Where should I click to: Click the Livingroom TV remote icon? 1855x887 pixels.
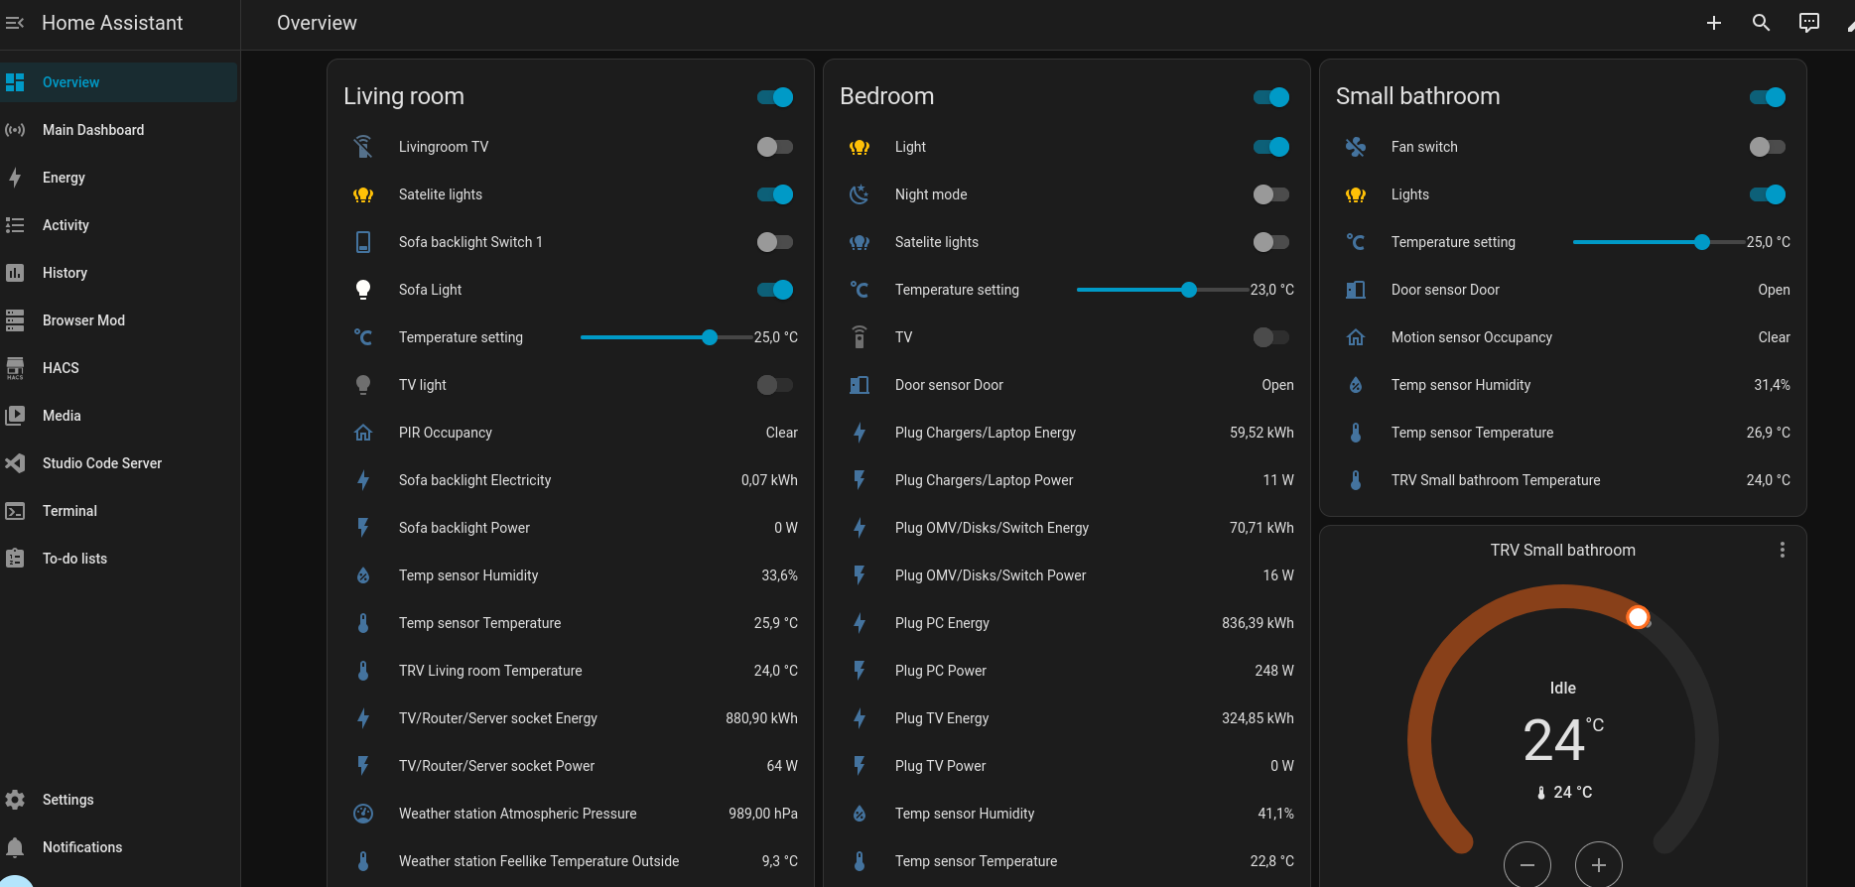[x=363, y=147]
